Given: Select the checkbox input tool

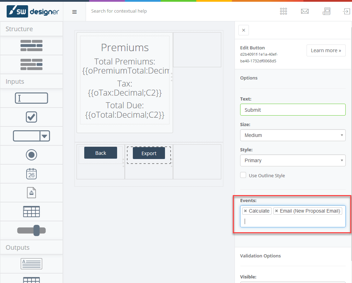Looking at the screenshot, I should [x=31, y=117].
